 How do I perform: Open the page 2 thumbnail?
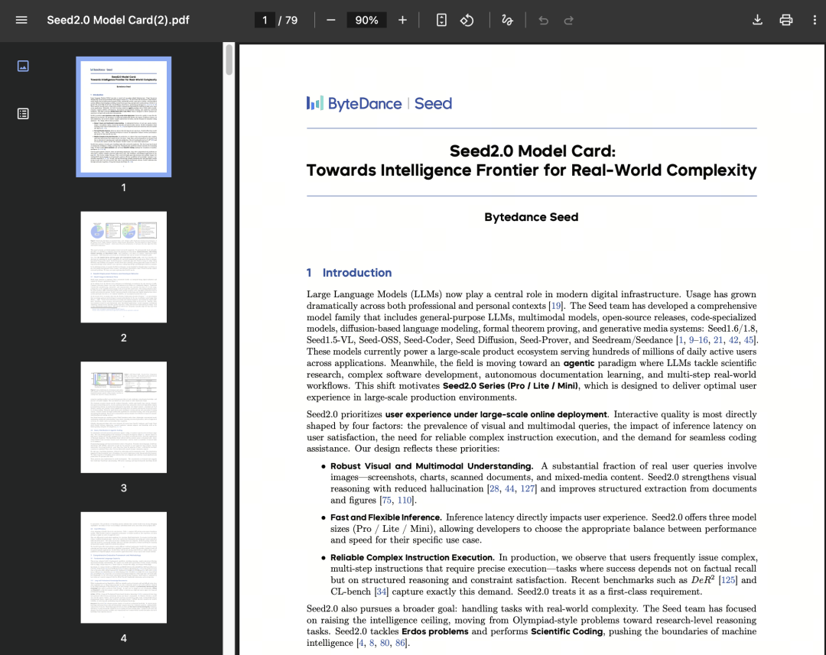pyautogui.click(x=123, y=267)
